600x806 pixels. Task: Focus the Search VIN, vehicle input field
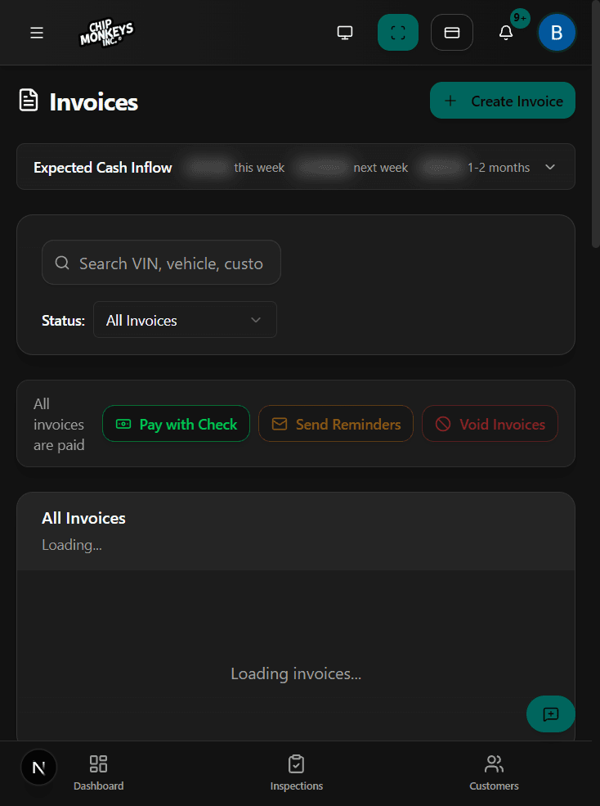(161, 263)
